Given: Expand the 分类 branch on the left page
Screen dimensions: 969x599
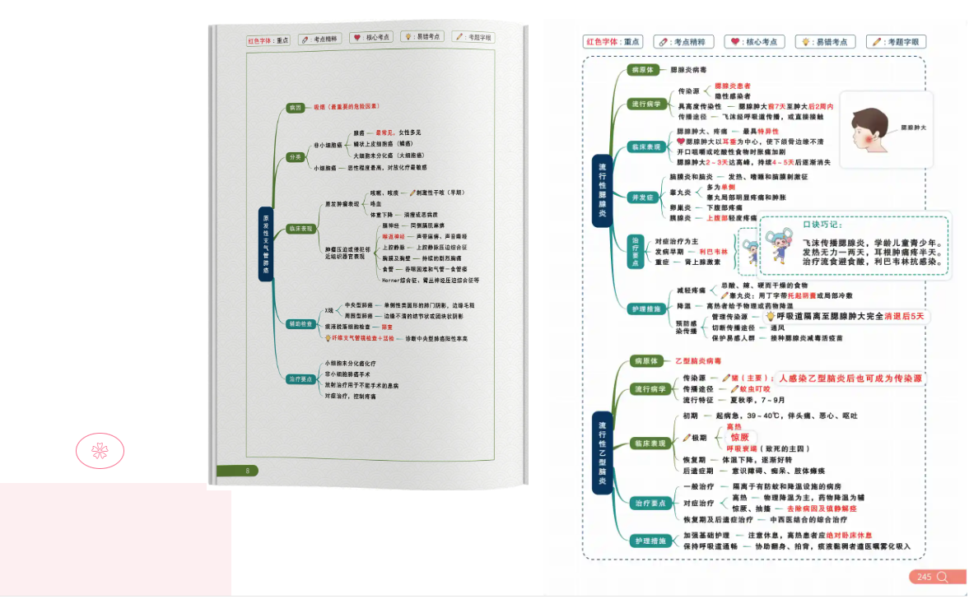Looking at the screenshot, I should point(294,157).
